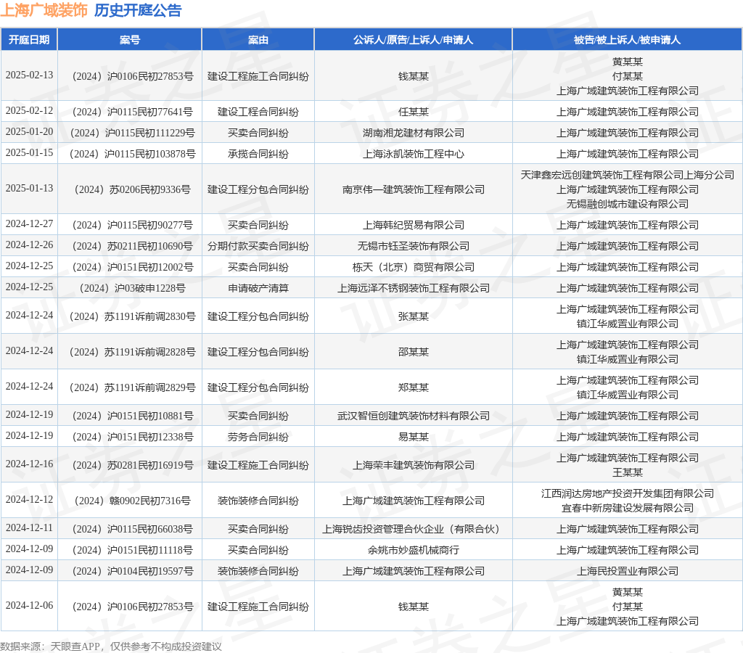Click plaintiff 任某某
This screenshot has height=653, width=743.
point(413,112)
